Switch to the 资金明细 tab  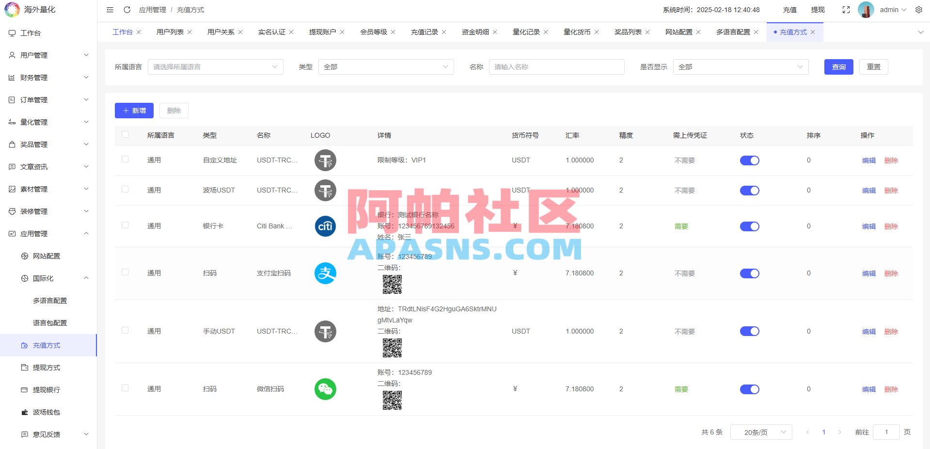click(475, 32)
